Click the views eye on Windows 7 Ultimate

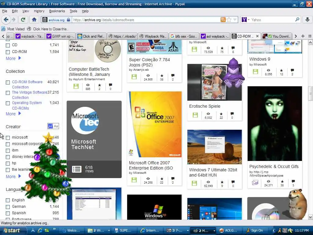coord(208,182)
